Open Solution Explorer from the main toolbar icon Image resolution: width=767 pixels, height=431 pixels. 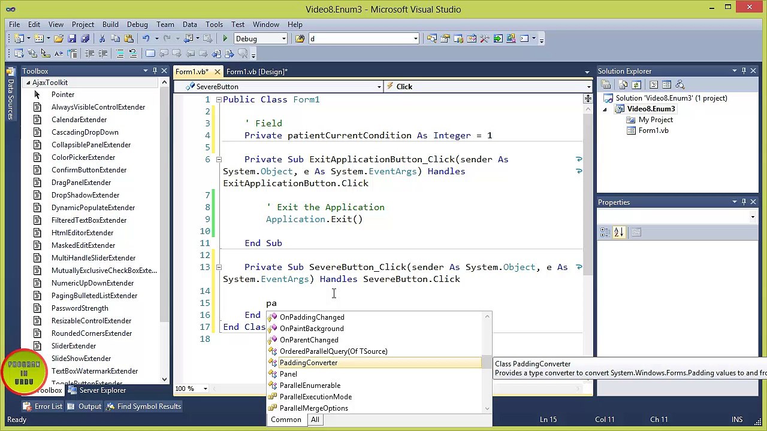click(432, 39)
